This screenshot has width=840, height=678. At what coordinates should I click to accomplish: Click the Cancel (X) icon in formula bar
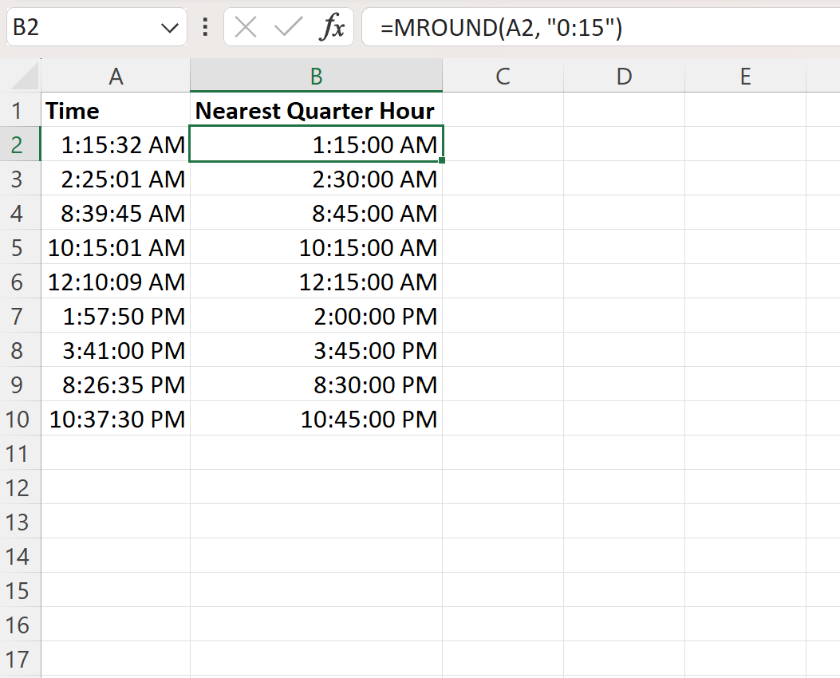click(x=245, y=26)
